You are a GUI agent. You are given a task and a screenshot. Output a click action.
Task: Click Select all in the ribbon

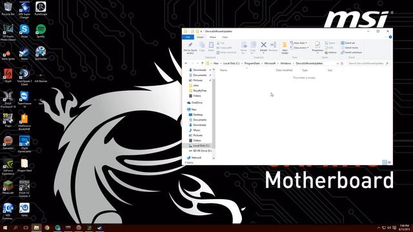(348, 43)
